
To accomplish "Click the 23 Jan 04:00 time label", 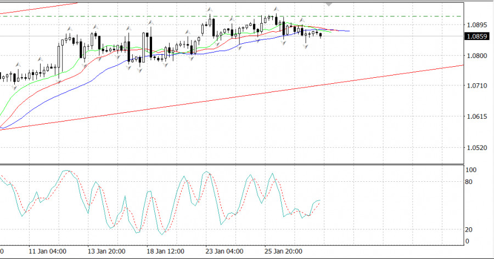I will click(x=224, y=251).
